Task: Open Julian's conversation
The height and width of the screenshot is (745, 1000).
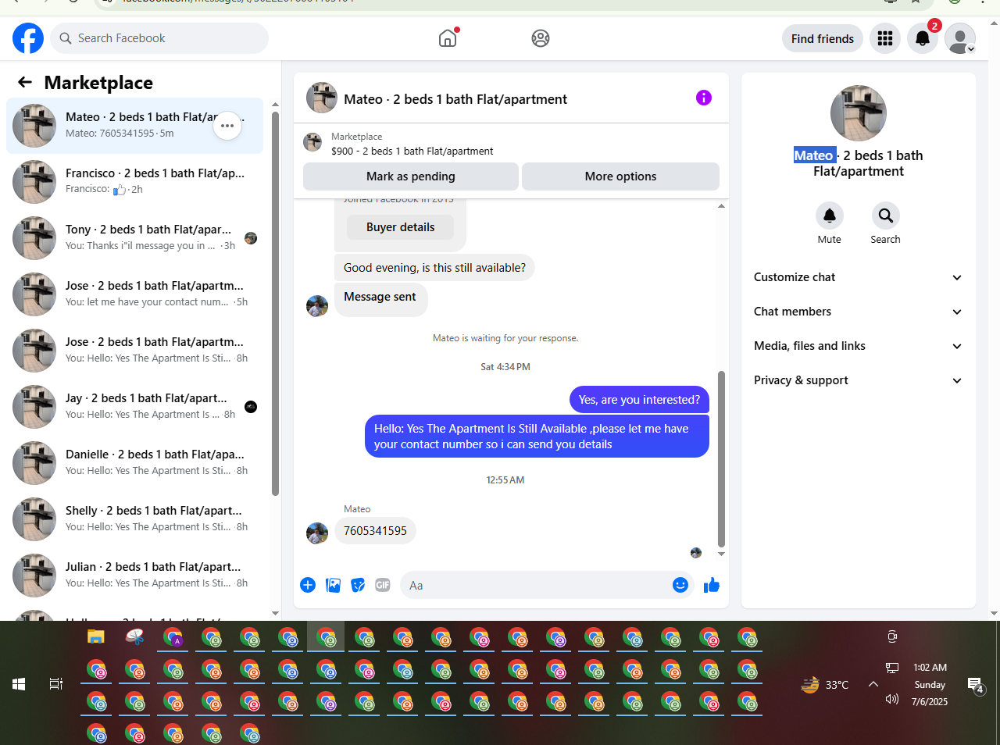Action: [x=134, y=576]
